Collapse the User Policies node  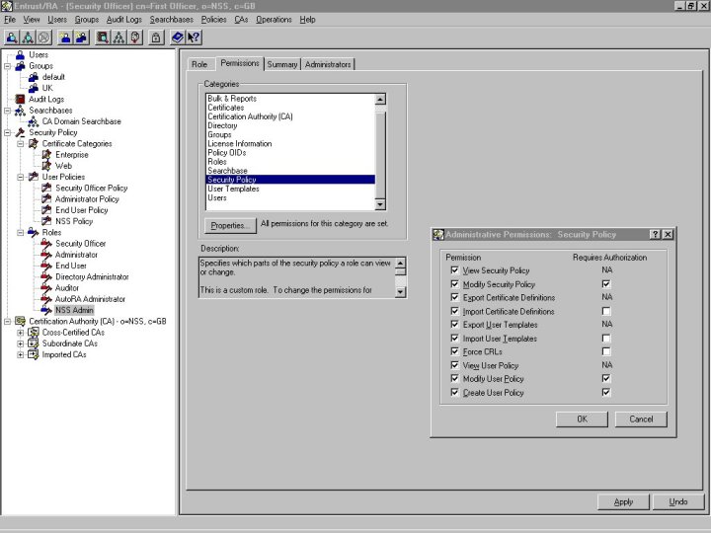21,178
